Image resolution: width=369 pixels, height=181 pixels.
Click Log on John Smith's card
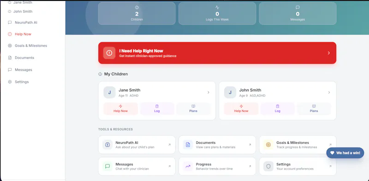(x=278, y=108)
